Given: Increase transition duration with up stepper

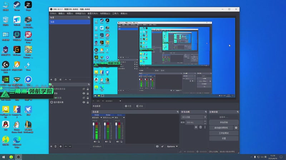Looking at the screenshot, I should tap(205, 121).
